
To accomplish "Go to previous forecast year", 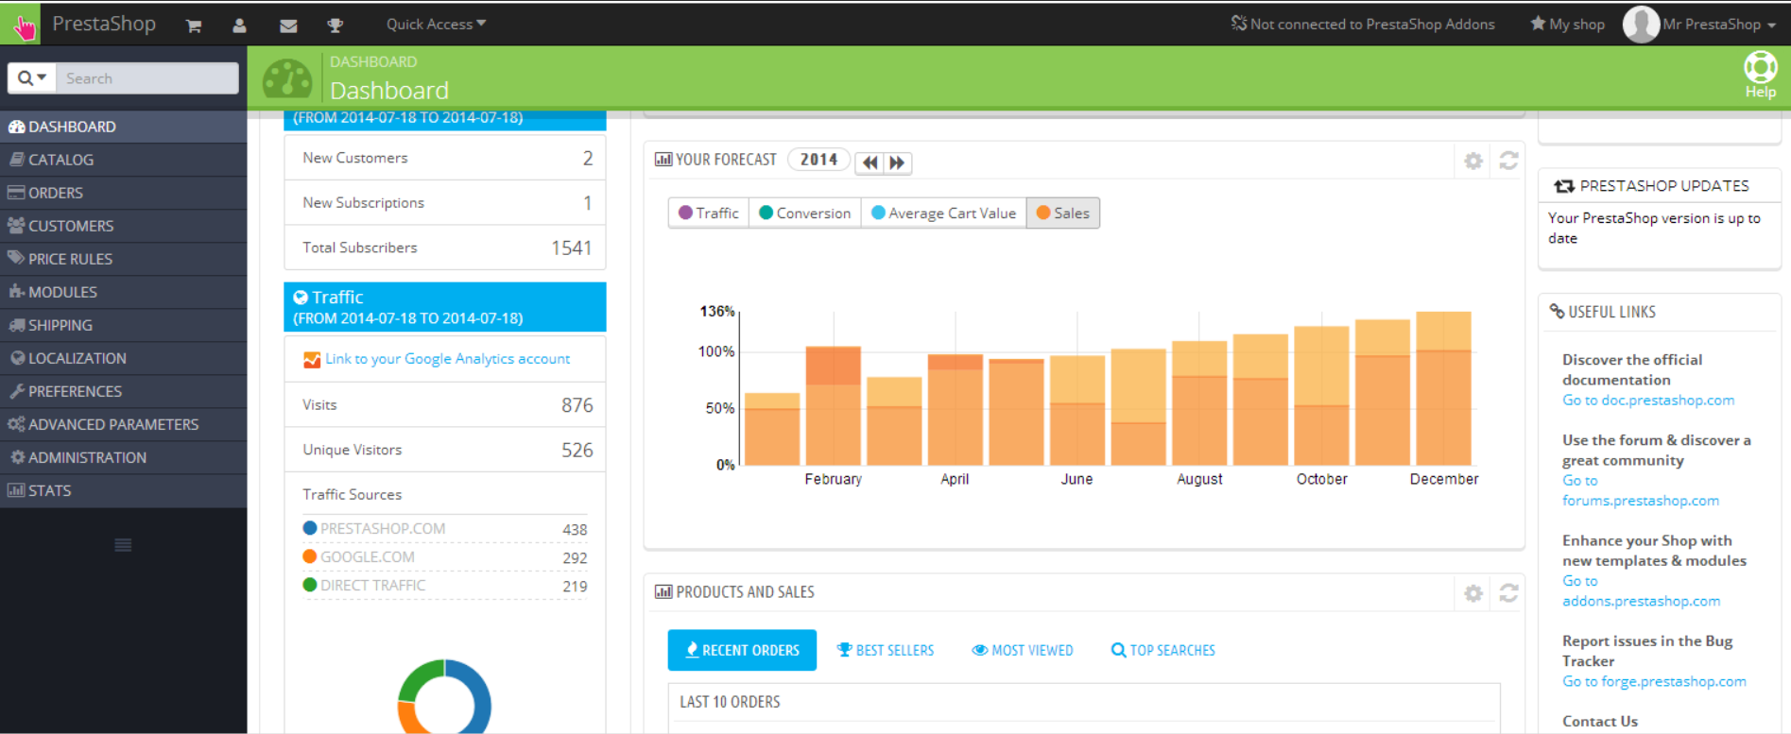I will [x=870, y=162].
